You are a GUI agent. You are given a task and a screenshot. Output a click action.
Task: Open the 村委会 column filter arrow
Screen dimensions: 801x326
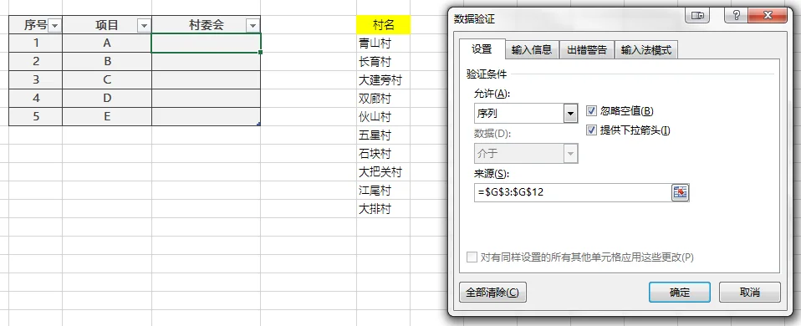pos(253,25)
